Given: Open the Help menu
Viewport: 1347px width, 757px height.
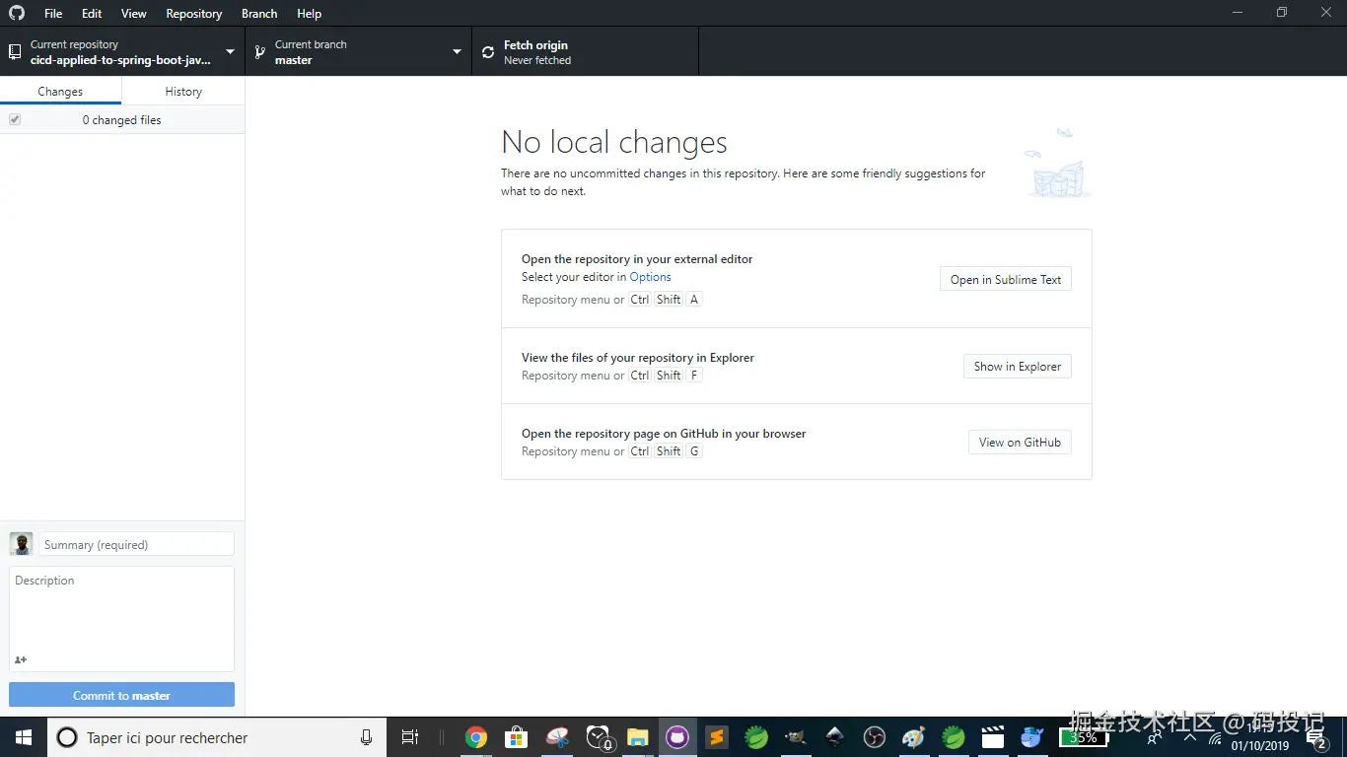Looking at the screenshot, I should (x=310, y=14).
